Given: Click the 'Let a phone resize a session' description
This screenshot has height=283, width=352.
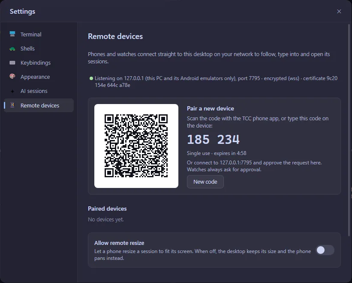Looking at the screenshot, I should coord(202,254).
